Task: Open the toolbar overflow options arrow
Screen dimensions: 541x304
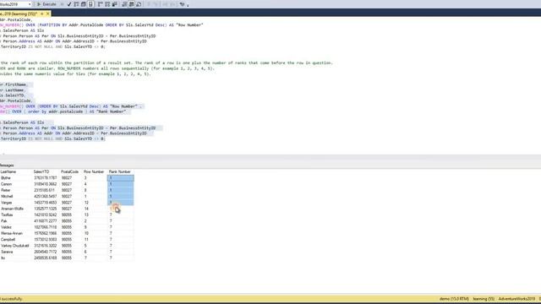Action: [188, 5]
